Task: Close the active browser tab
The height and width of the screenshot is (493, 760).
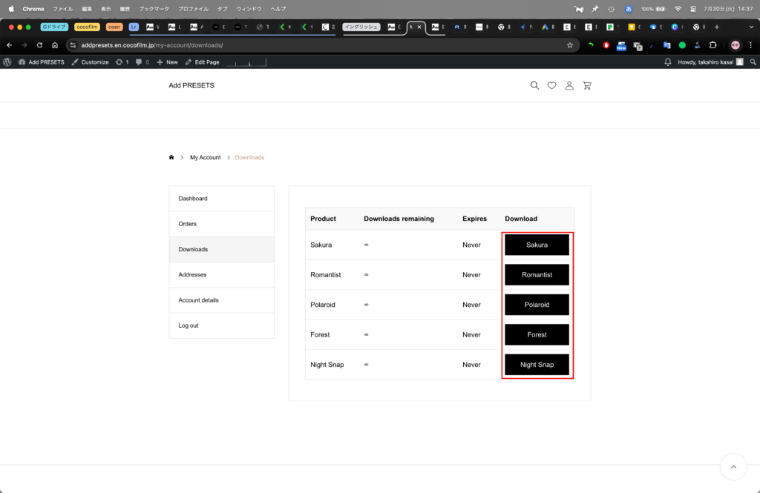Action: point(419,27)
